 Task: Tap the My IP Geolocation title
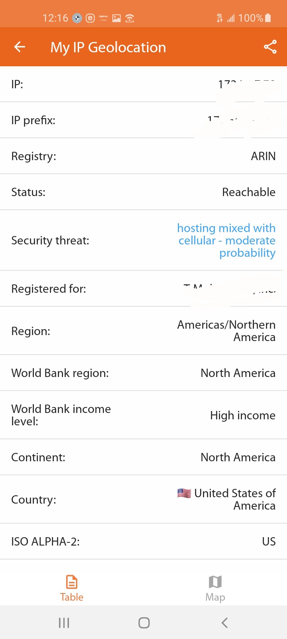coord(108,48)
